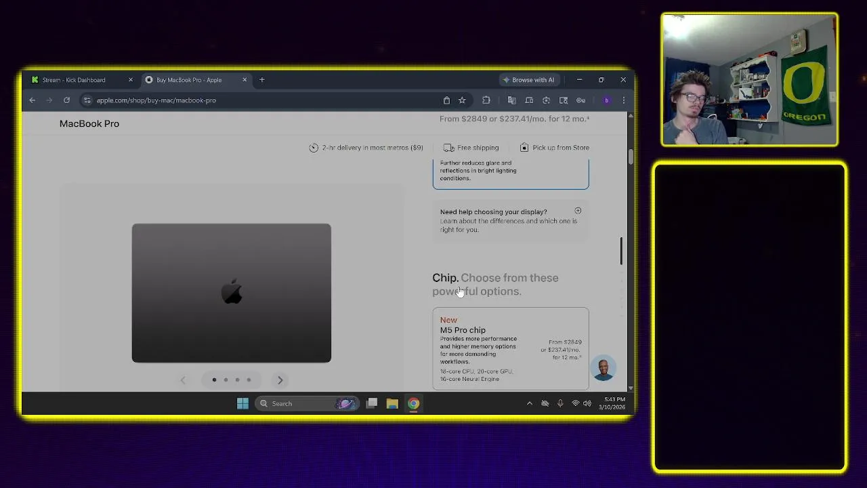Open Task View on the taskbar
The image size is (867, 488).
(x=371, y=404)
